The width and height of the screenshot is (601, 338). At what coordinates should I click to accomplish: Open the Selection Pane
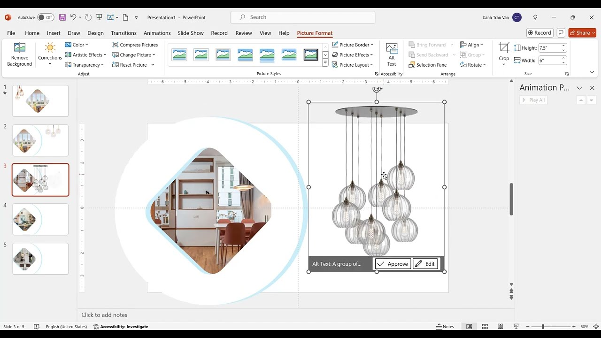pos(428,65)
